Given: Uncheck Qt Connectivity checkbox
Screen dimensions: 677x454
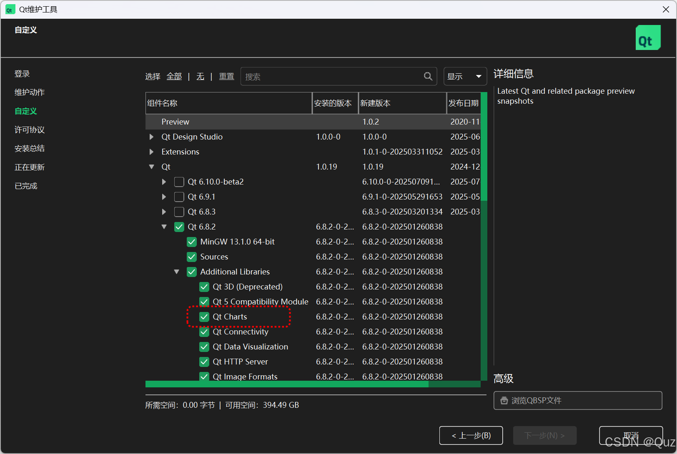Looking at the screenshot, I should tap(204, 332).
